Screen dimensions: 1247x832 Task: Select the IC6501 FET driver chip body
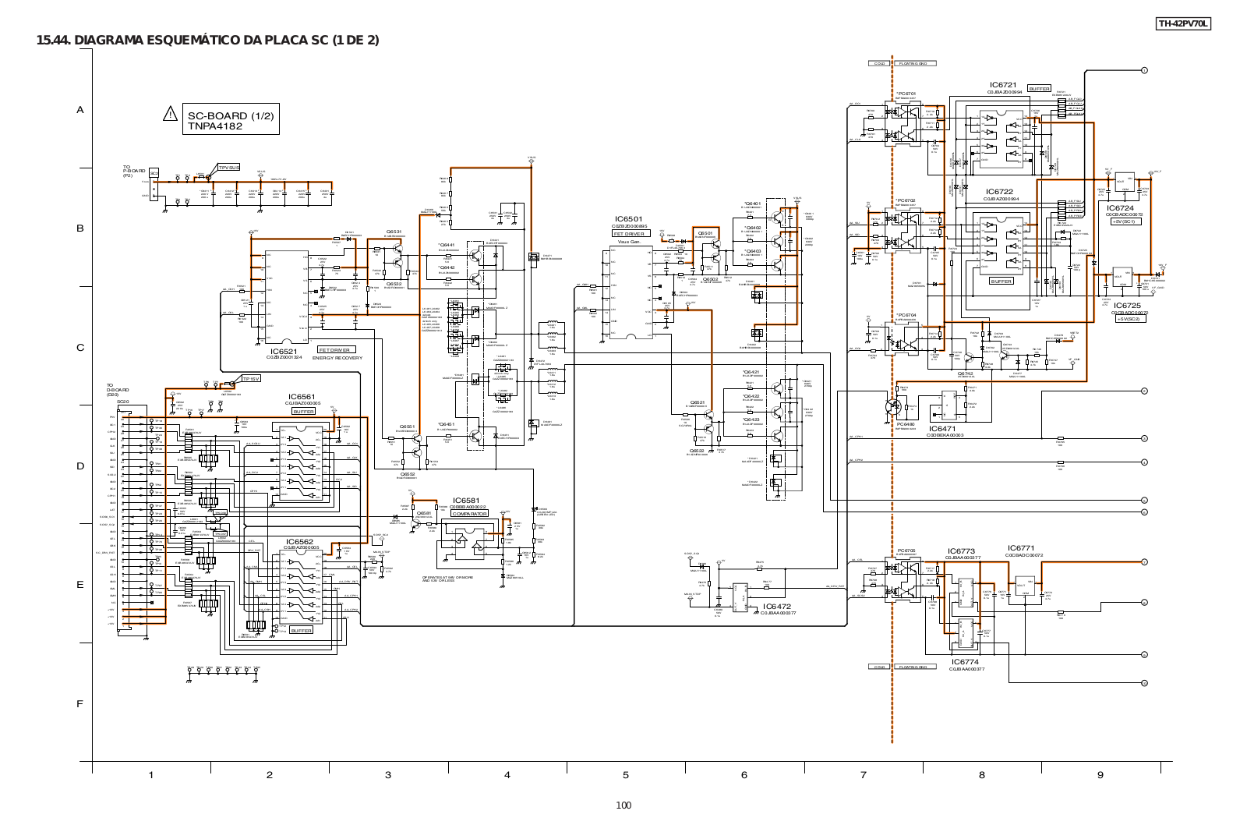click(x=630, y=292)
